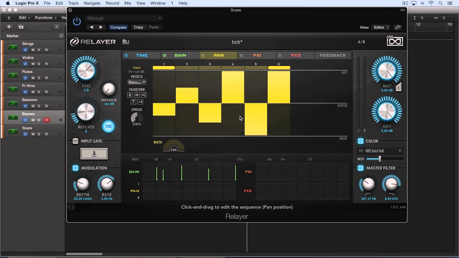Image resolution: width=459 pixels, height=258 pixels.
Task: Click the Transform flip vertical icon
Action: pyautogui.click(x=130, y=95)
